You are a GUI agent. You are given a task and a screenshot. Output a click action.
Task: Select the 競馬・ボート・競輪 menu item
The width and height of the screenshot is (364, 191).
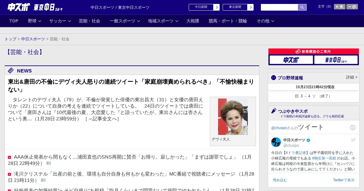228,21
